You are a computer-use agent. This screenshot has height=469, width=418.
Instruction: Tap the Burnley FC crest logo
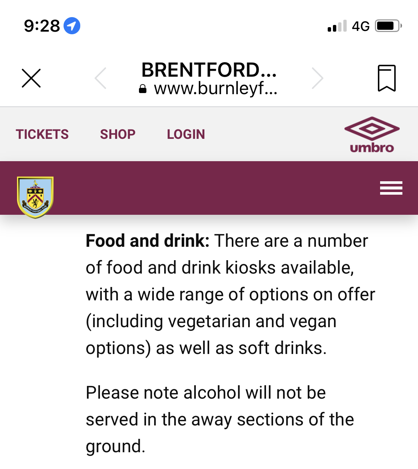pyautogui.click(x=35, y=197)
